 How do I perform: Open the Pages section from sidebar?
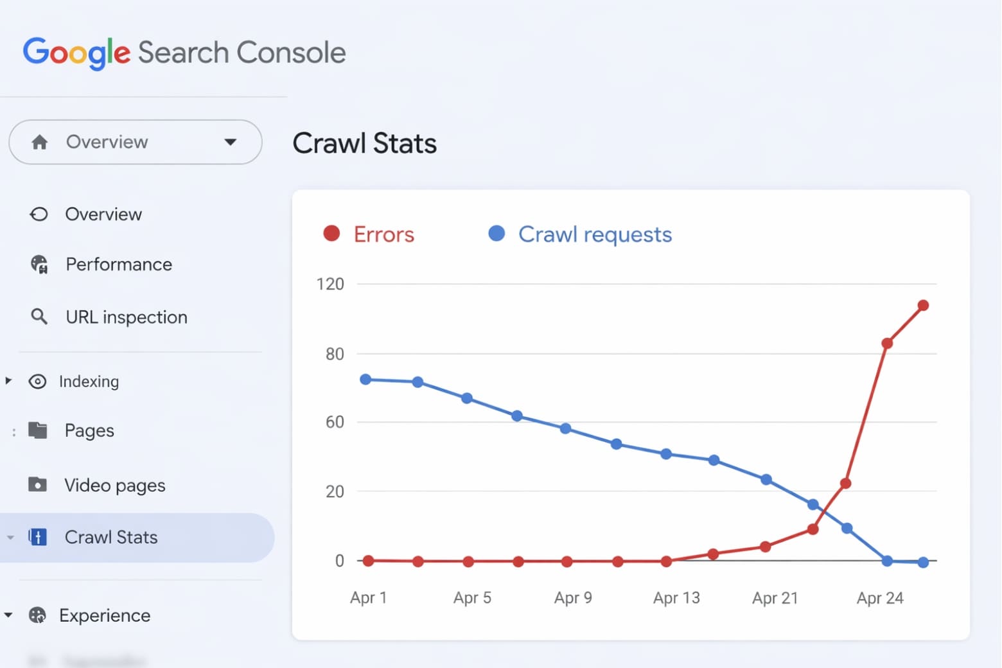[x=89, y=430]
